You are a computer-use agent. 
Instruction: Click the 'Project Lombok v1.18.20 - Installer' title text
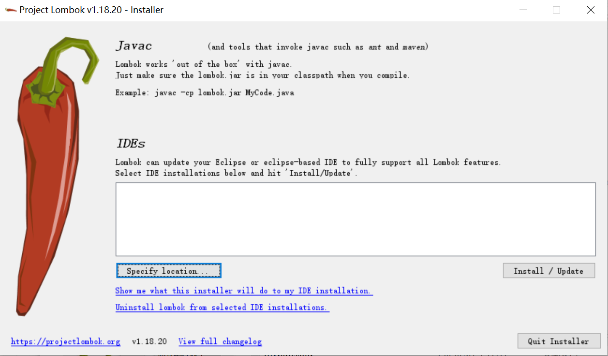(x=91, y=10)
